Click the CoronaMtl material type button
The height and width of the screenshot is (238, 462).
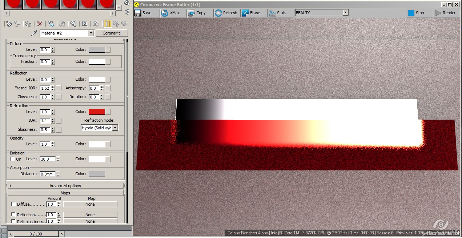(x=112, y=33)
